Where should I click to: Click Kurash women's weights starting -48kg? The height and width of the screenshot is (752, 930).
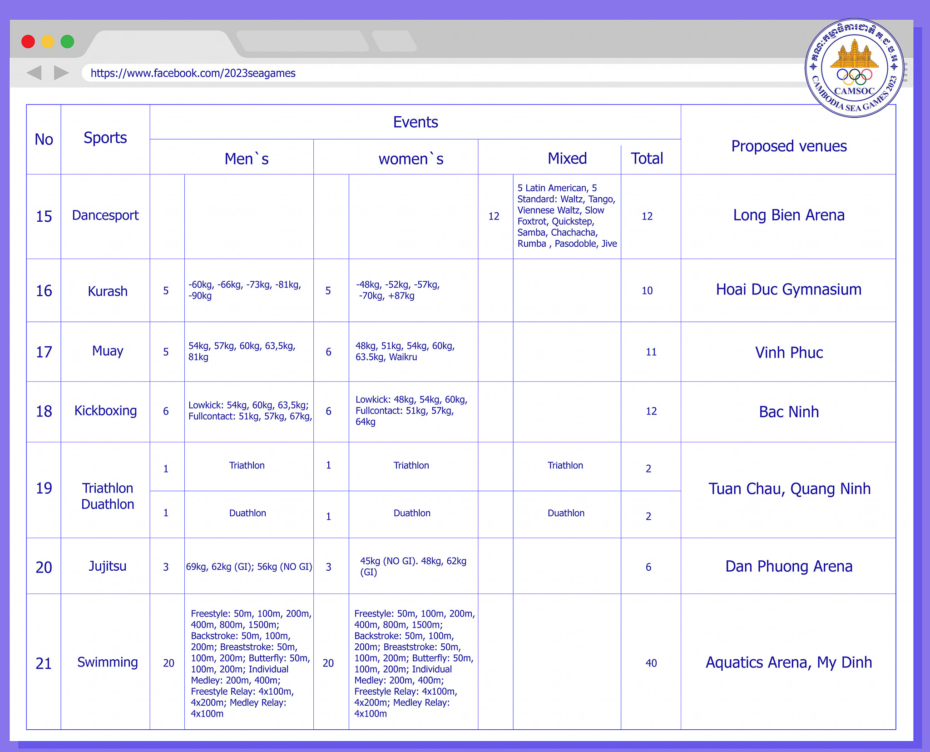[x=398, y=290]
